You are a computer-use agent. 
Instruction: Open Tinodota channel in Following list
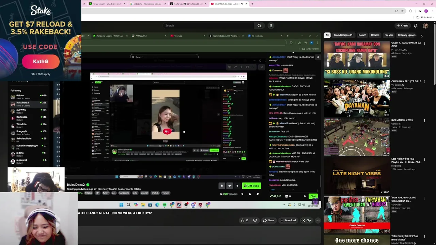(29, 125)
